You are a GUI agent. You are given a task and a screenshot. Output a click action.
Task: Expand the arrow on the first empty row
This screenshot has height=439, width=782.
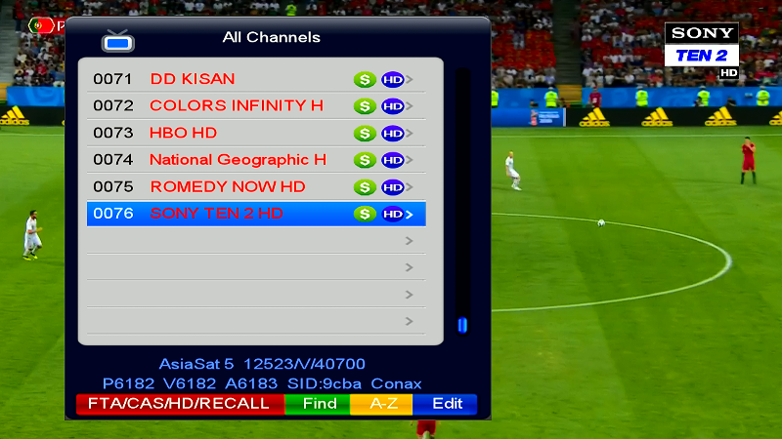(x=410, y=241)
